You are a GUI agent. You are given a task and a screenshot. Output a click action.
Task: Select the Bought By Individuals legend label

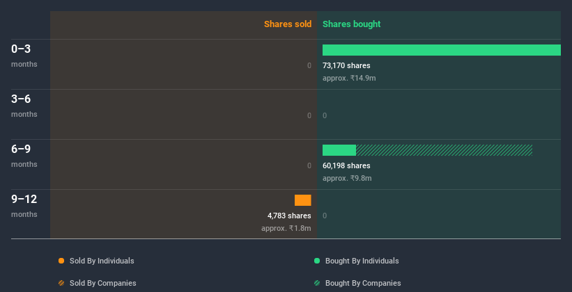coord(362,261)
